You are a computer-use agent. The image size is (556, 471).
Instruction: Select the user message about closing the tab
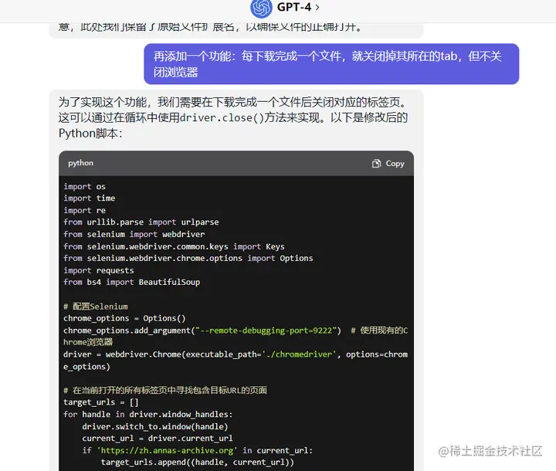tap(331, 64)
